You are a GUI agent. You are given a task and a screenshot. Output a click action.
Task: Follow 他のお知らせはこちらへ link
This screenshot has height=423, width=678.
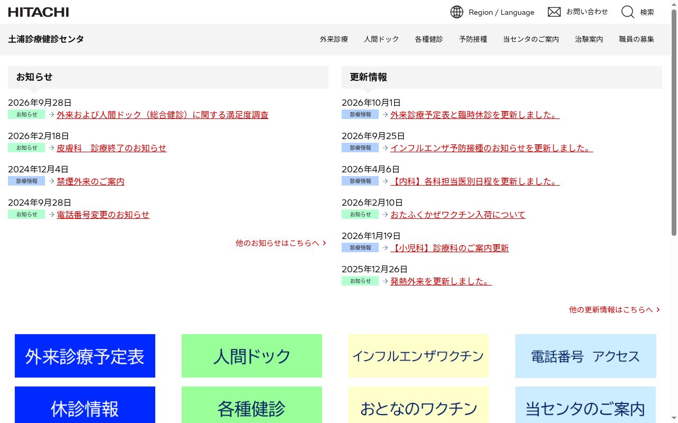(x=281, y=243)
